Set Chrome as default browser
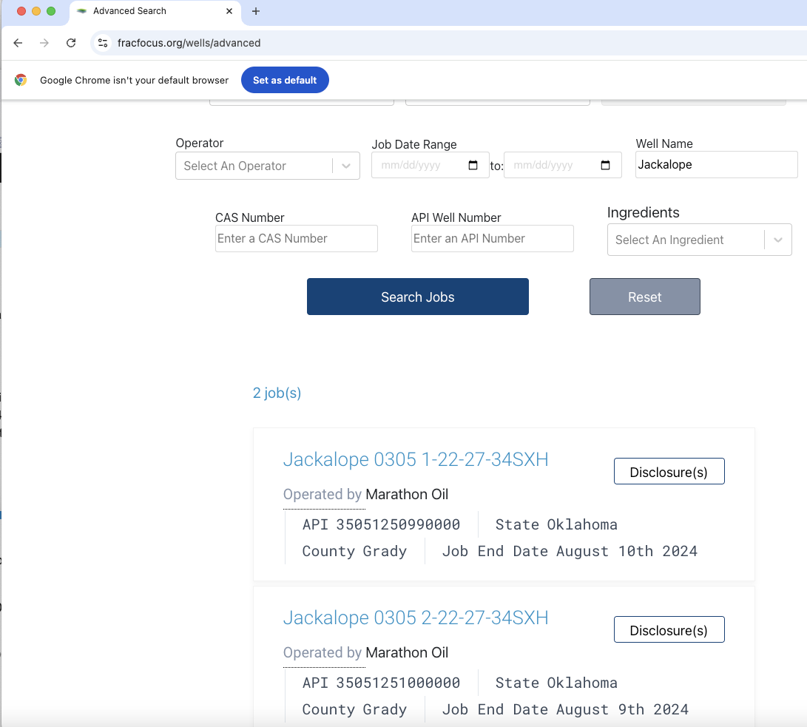The width and height of the screenshot is (807, 727). [x=285, y=80]
